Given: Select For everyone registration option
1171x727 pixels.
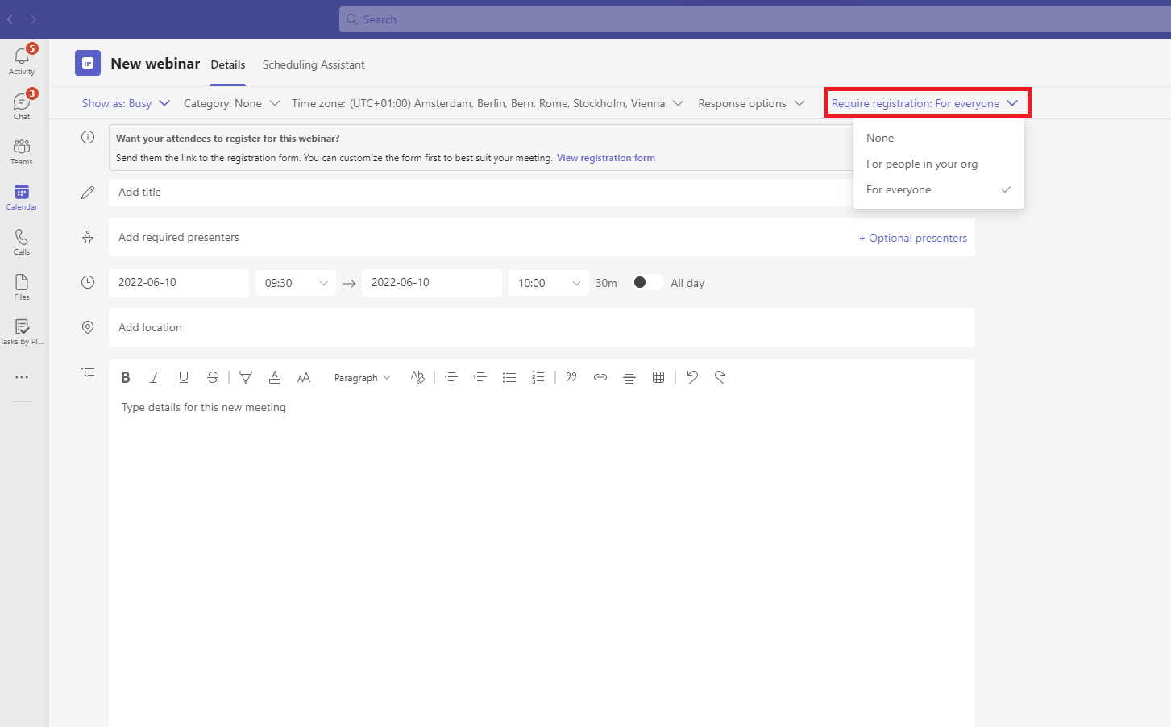Looking at the screenshot, I should tap(939, 189).
